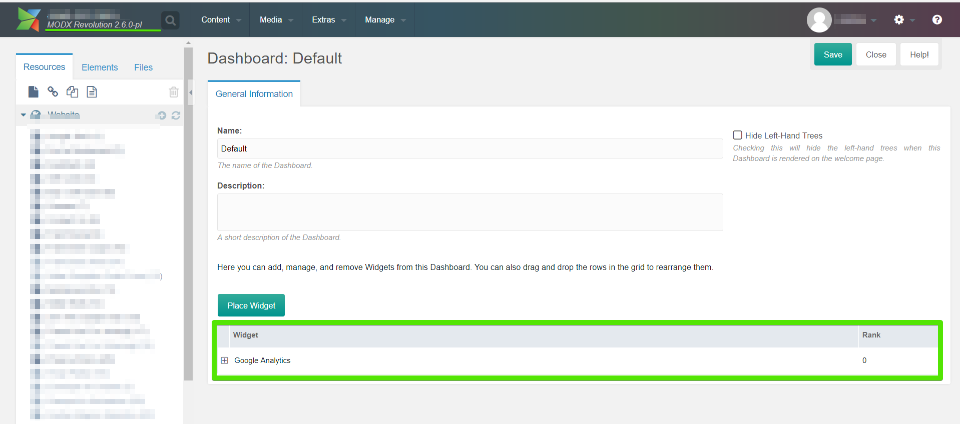960x424 pixels.
Task: Collapse the Website context tree node
Action: pyautogui.click(x=23, y=115)
